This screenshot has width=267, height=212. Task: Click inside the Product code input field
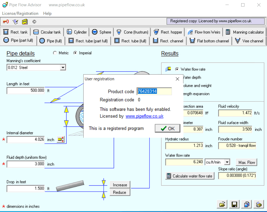pos(154,91)
